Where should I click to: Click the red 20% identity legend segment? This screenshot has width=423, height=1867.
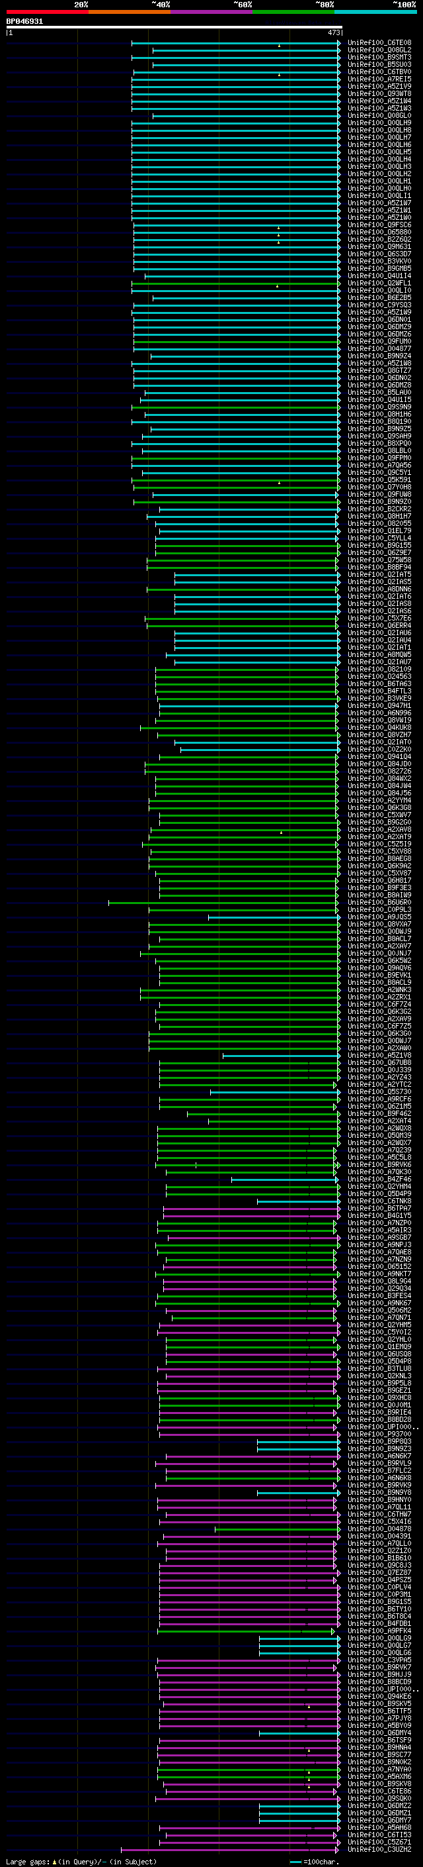click(x=47, y=12)
